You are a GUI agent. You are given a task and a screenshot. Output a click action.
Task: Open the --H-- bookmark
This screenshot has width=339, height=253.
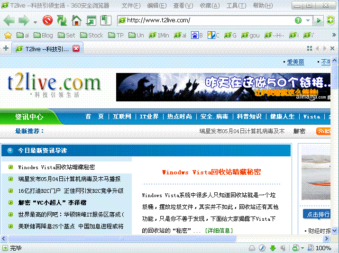click(x=275, y=35)
